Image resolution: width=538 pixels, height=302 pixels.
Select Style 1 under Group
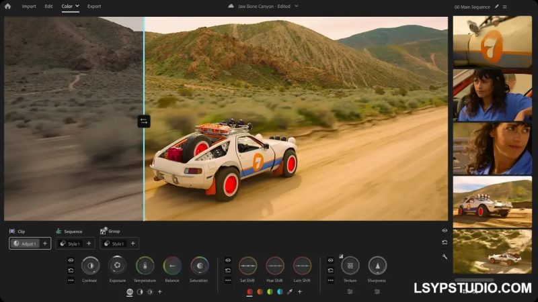point(114,244)
